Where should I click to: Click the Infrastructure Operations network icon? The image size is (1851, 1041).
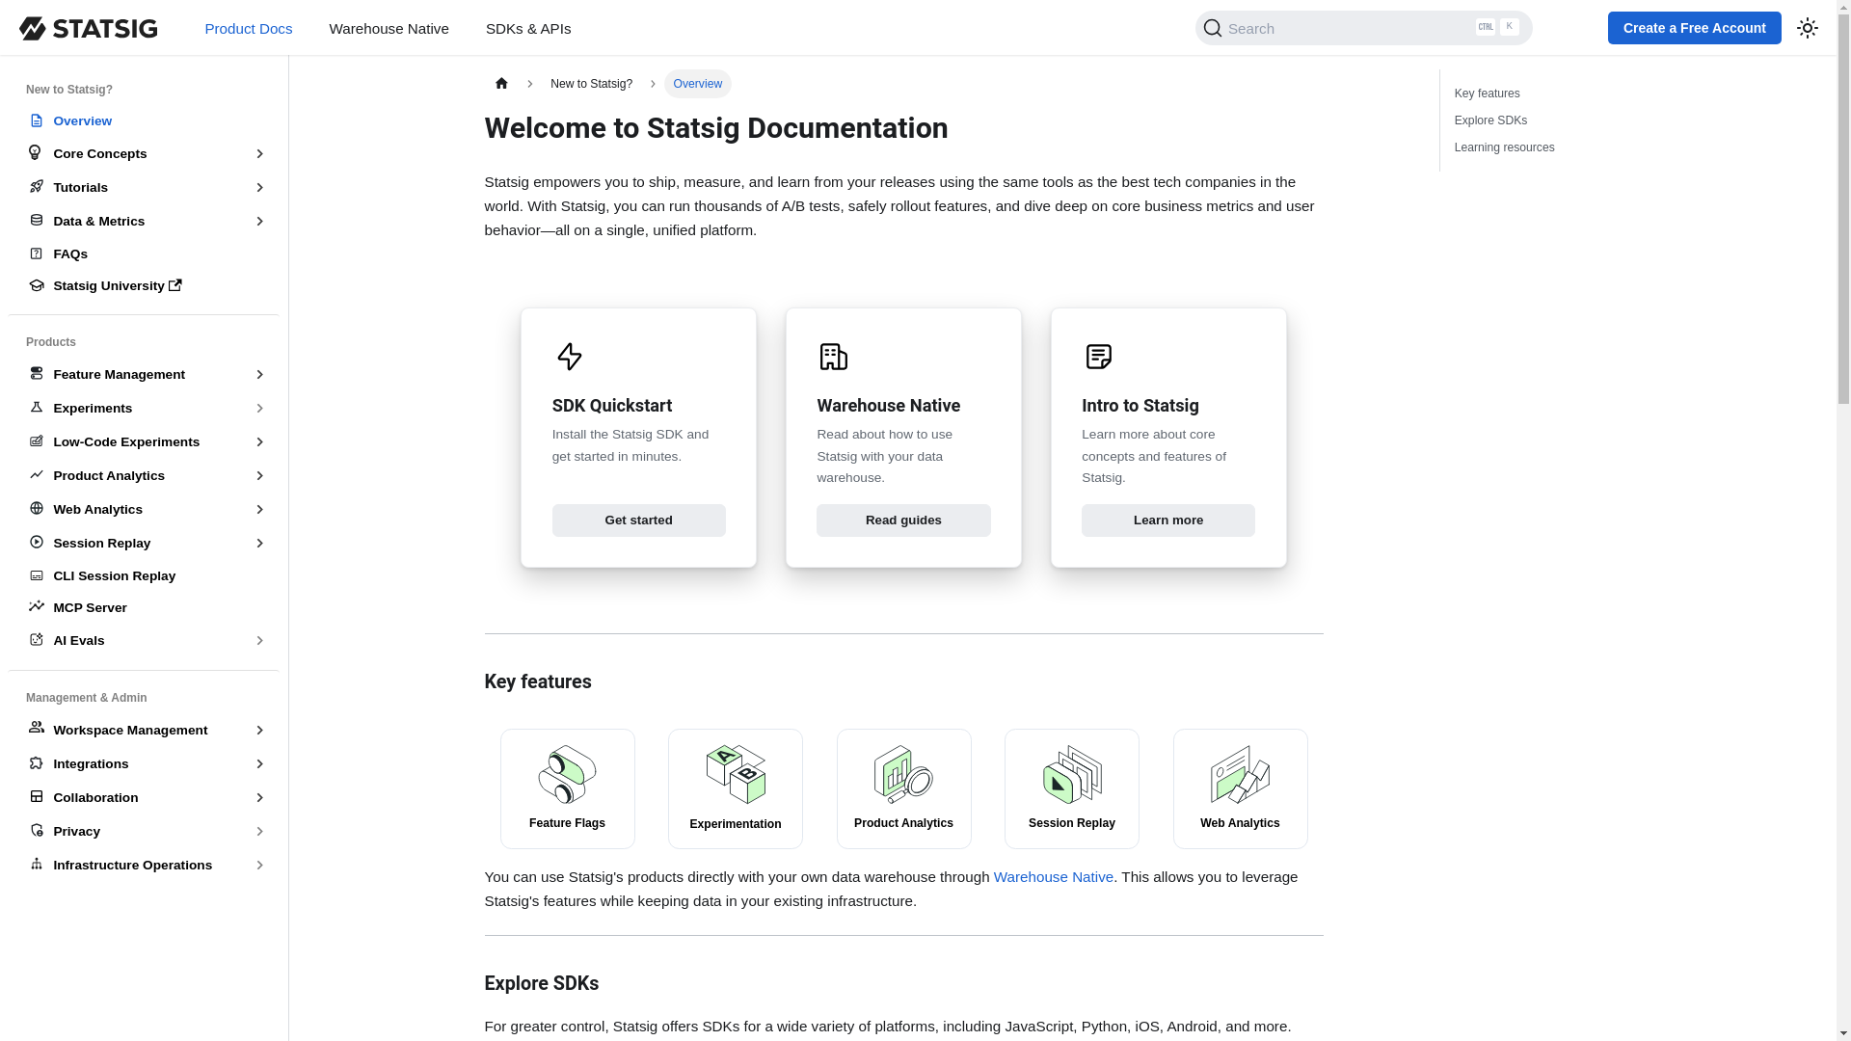[x=37, y=864]
